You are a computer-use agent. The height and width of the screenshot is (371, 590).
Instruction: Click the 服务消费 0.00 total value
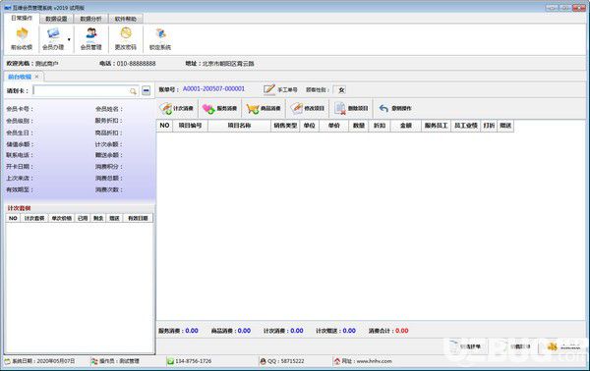(x=192, y=331)
